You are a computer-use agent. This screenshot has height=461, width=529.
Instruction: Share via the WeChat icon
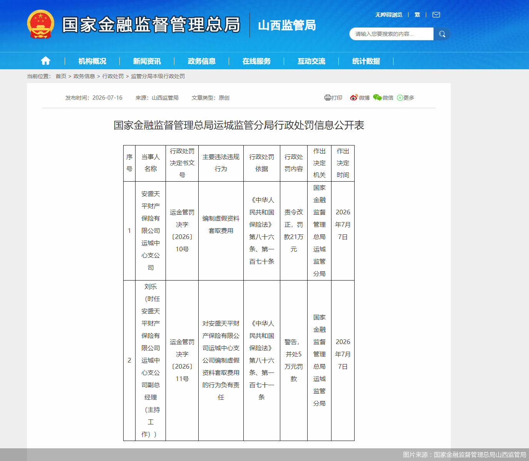tap(377, 98)
